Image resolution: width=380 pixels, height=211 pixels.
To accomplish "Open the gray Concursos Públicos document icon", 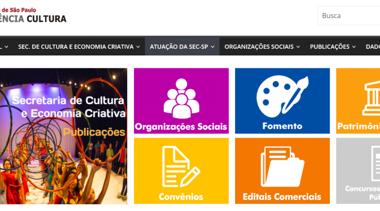I will 376,164.
